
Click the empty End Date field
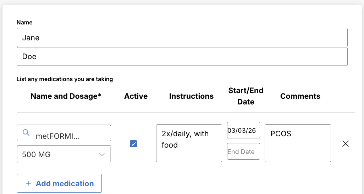point(243,152)
